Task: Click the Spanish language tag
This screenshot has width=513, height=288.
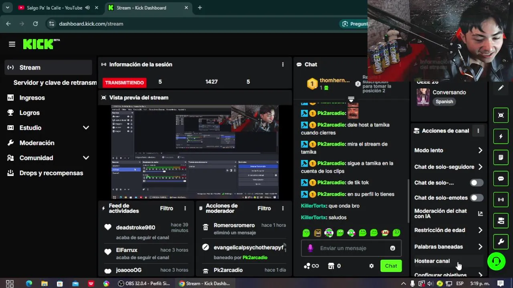Action: (x=444, y=102)
